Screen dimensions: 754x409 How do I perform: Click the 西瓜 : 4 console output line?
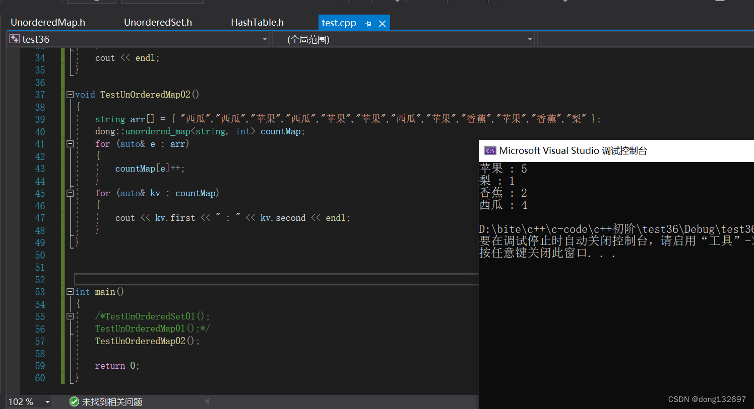[x=503, y=205]
